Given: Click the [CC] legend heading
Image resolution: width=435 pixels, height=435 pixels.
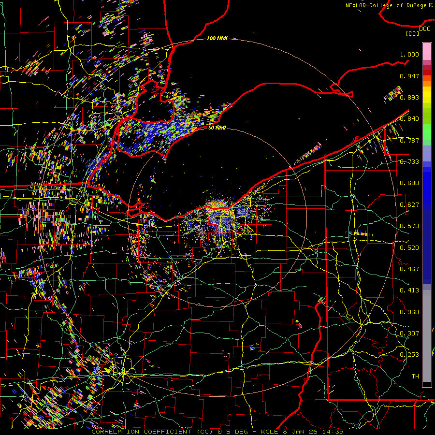Looking at the screenshot, I should (x=413, y=33).
